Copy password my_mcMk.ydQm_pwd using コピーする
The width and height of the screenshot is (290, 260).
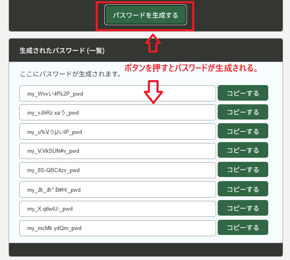[243, 227]
